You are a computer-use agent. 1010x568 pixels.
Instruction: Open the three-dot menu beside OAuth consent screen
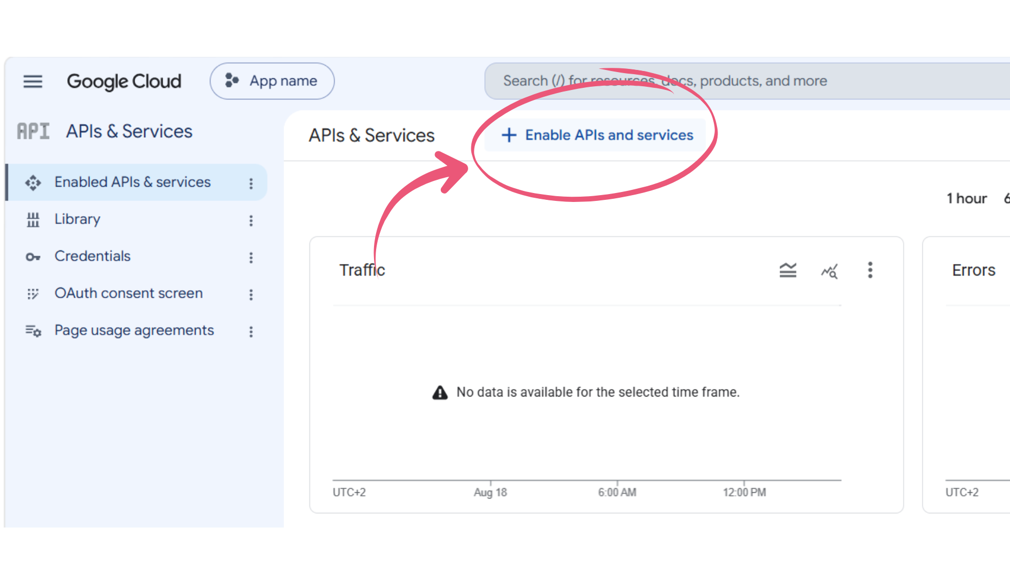[251, 295]
